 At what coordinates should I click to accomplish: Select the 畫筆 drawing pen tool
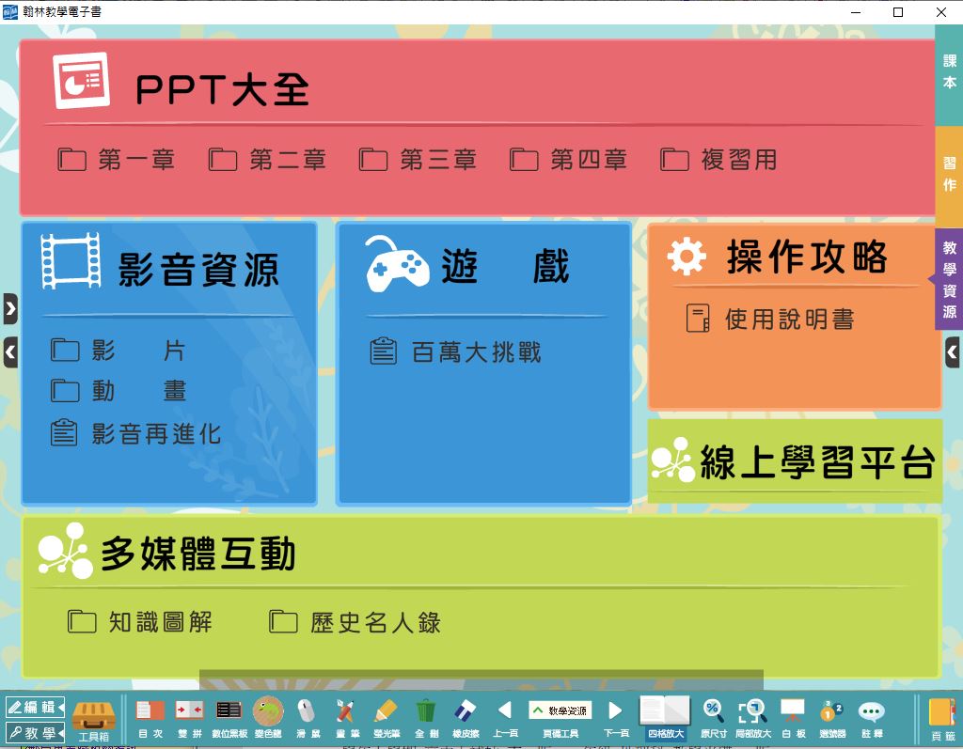pos(347,717)
